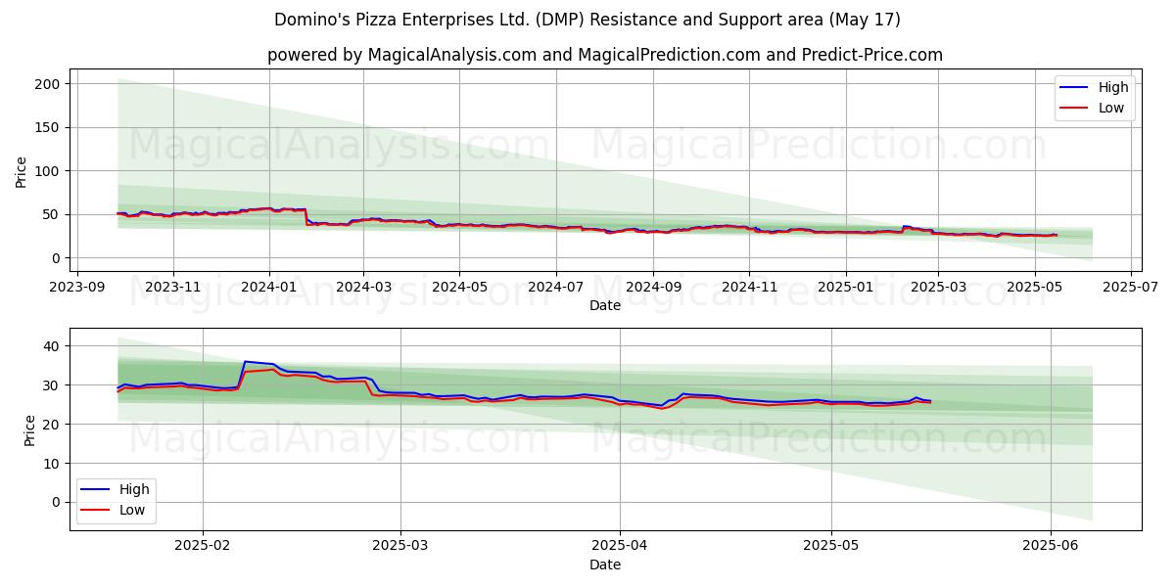Click the "2024-09" tick label
The image size is (1175, 587).
[652, 287]
